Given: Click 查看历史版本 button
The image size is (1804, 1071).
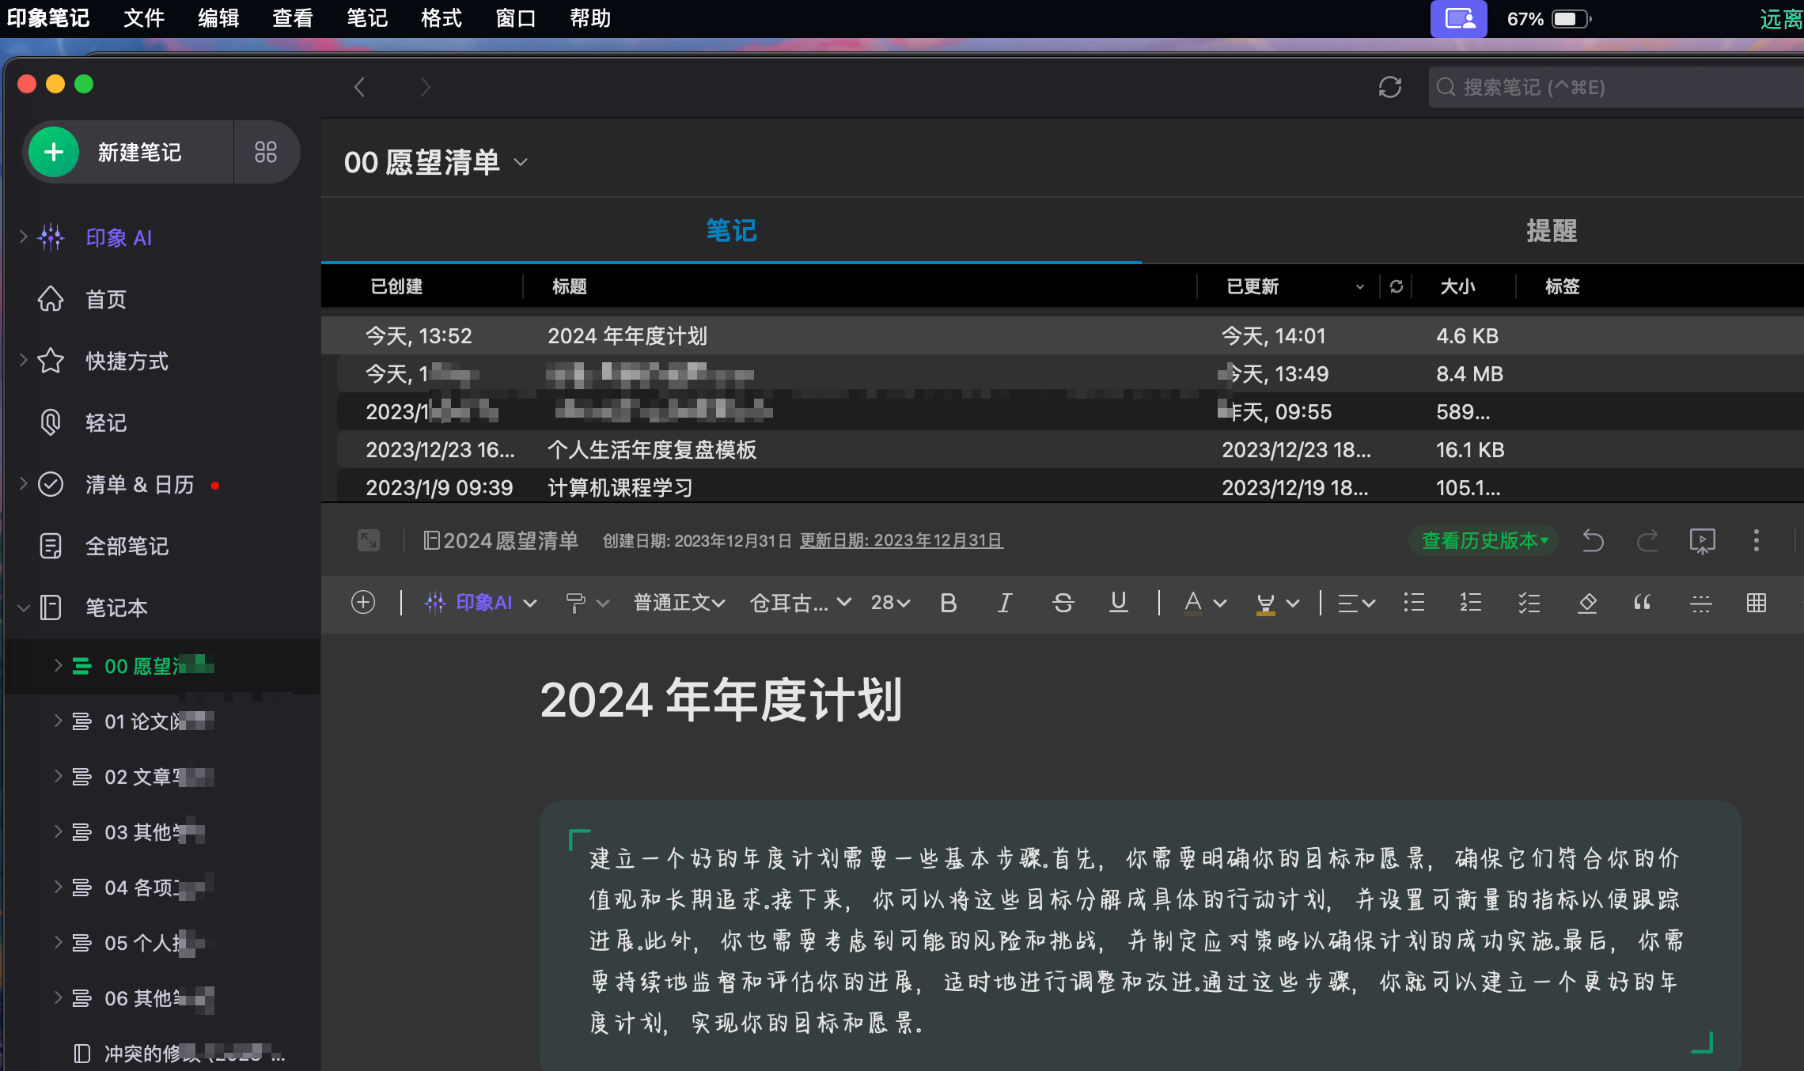Looking at the screenshot, I should click(1484, 541).
